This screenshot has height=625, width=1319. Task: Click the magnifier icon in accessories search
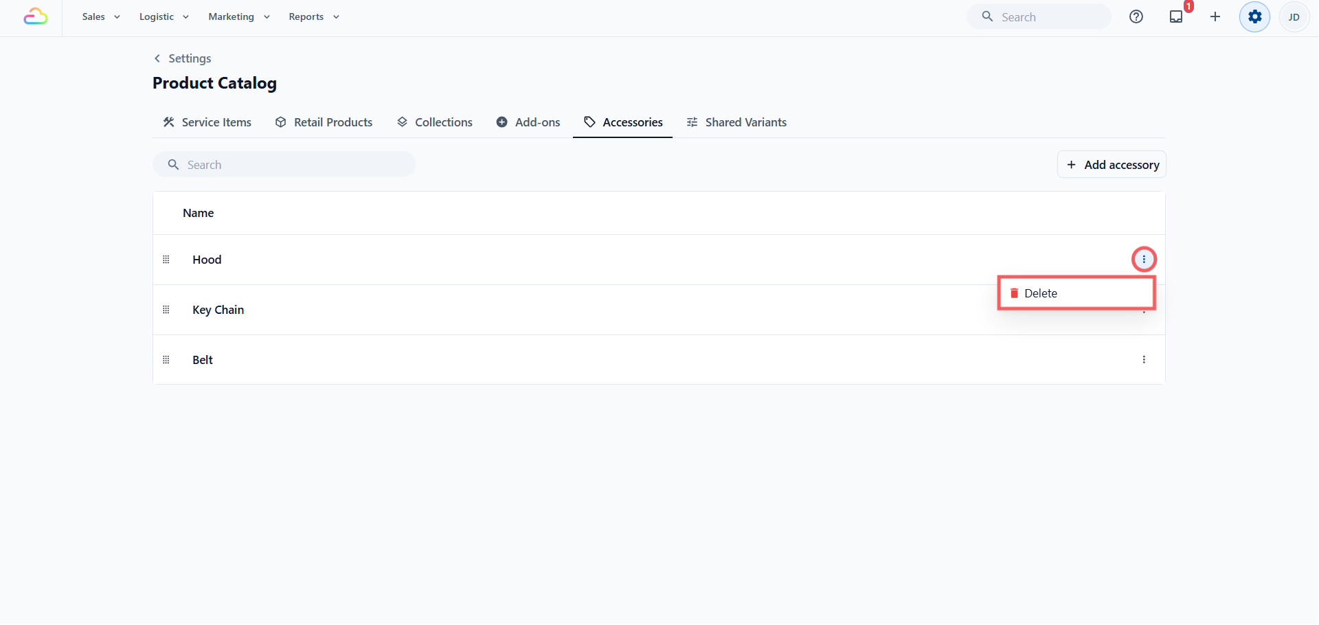pos(173,165)
